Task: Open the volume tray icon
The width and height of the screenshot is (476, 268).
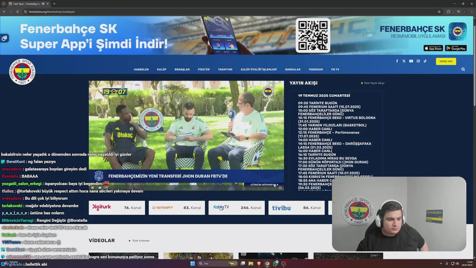Action: coord(457,264)
